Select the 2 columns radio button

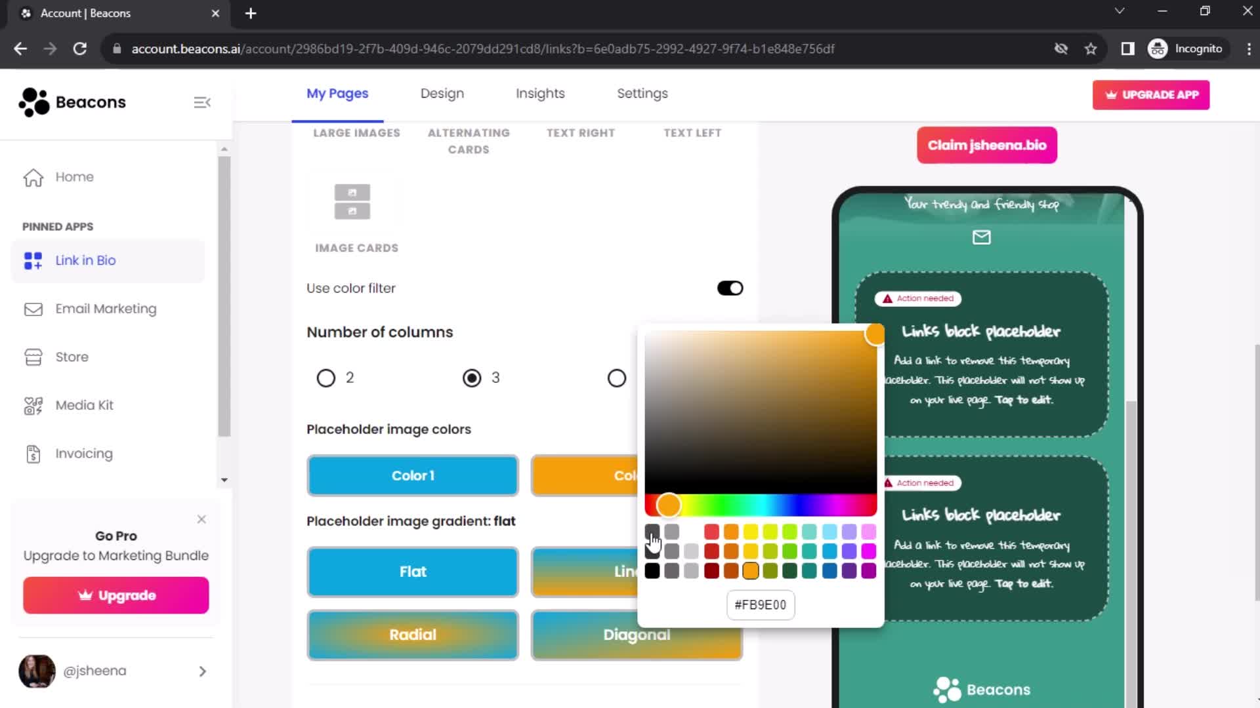tap(325, 377)
